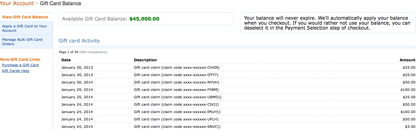Click the balance will never expire notice

coord(328,23)
